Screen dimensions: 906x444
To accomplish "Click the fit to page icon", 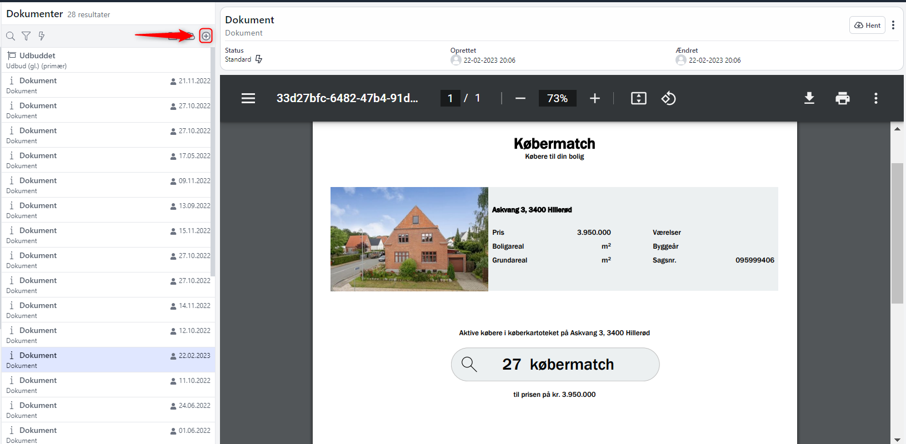I will (x=639, y=98).
